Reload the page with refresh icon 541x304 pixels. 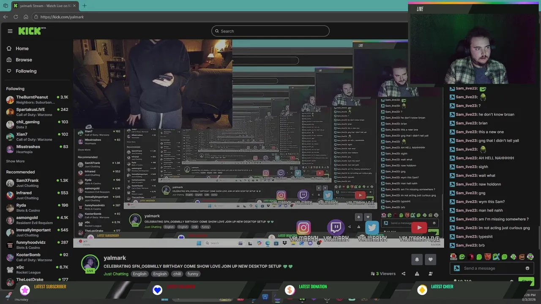click(x=16, y=17)
